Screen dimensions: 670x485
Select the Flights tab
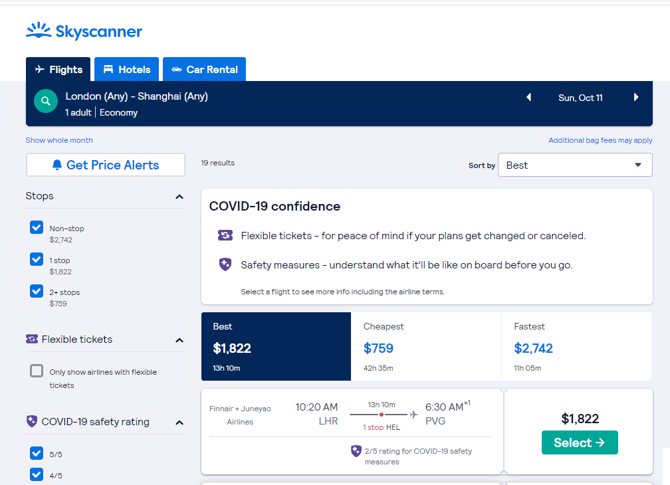58,69
